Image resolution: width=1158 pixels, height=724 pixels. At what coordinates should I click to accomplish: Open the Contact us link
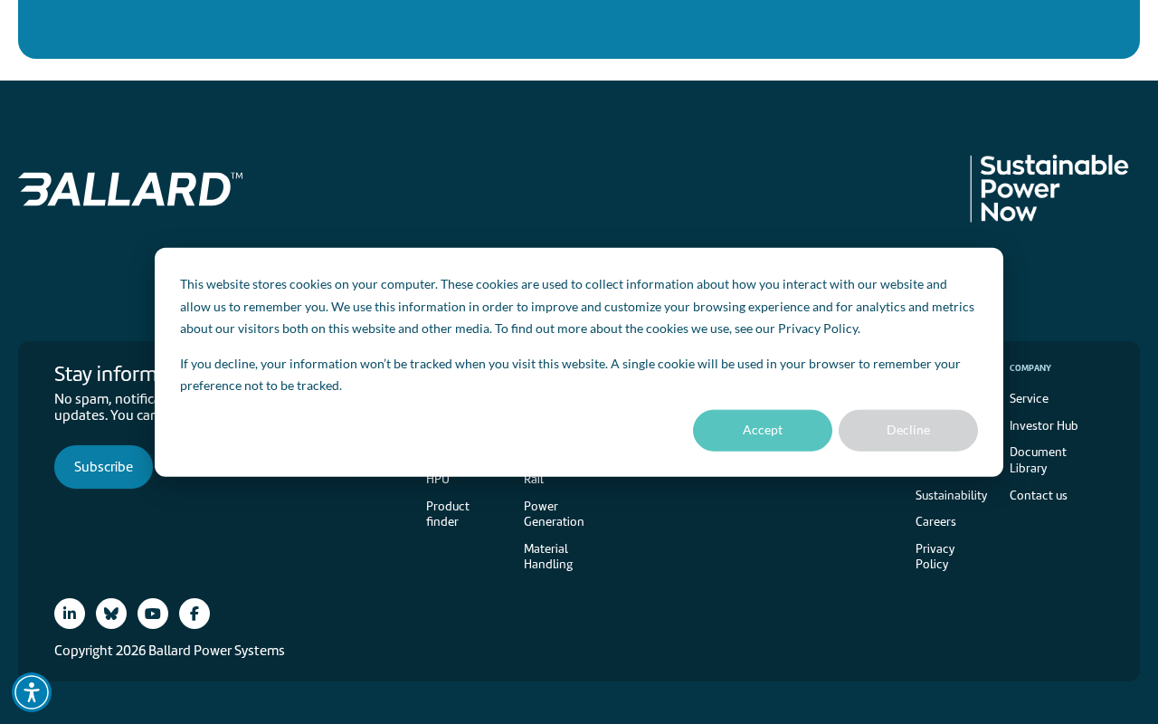(x=1039, y=495)
